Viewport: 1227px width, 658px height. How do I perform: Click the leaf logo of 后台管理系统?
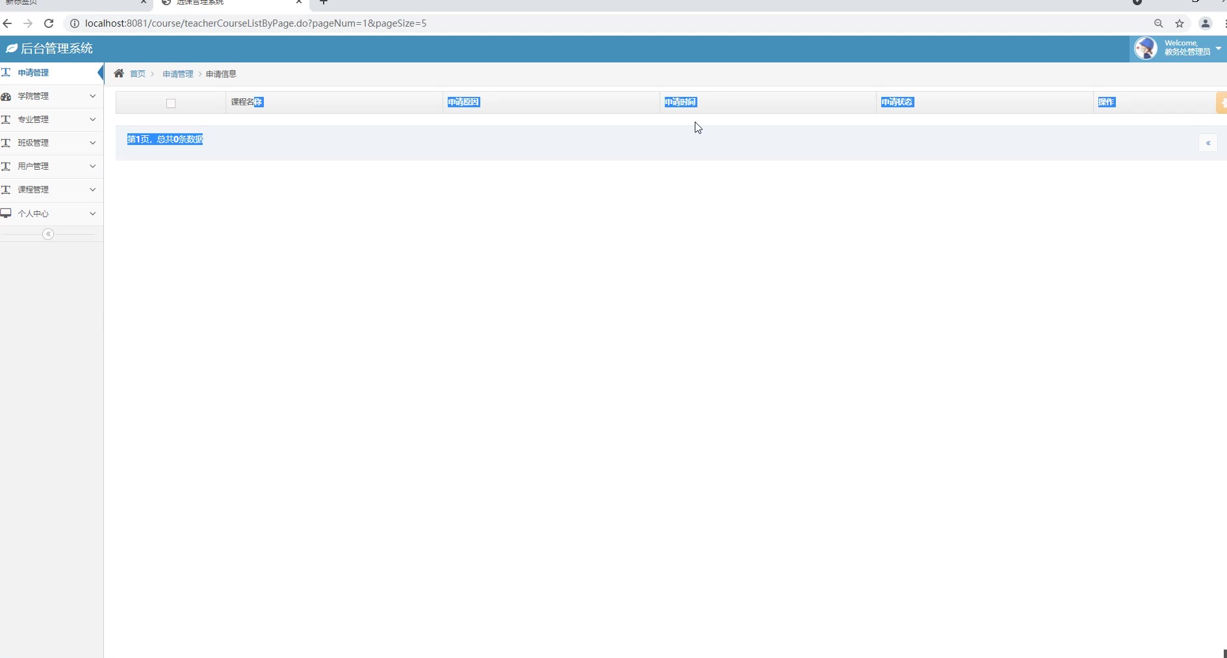[12, 49]
